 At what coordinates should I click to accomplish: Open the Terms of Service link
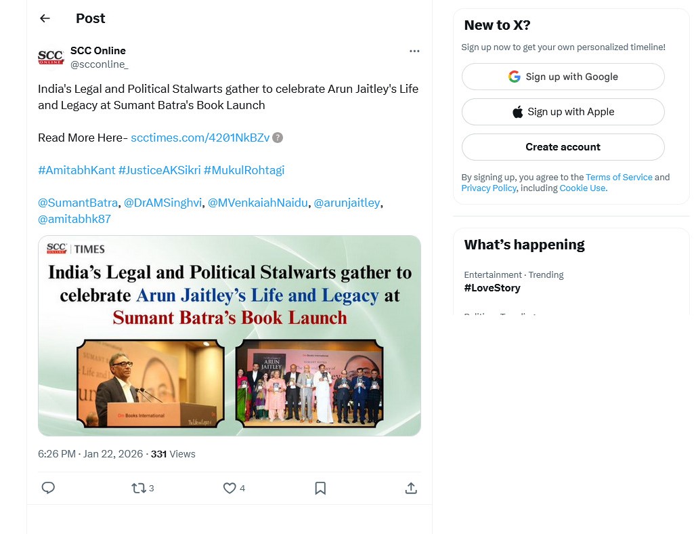[619, 177]
